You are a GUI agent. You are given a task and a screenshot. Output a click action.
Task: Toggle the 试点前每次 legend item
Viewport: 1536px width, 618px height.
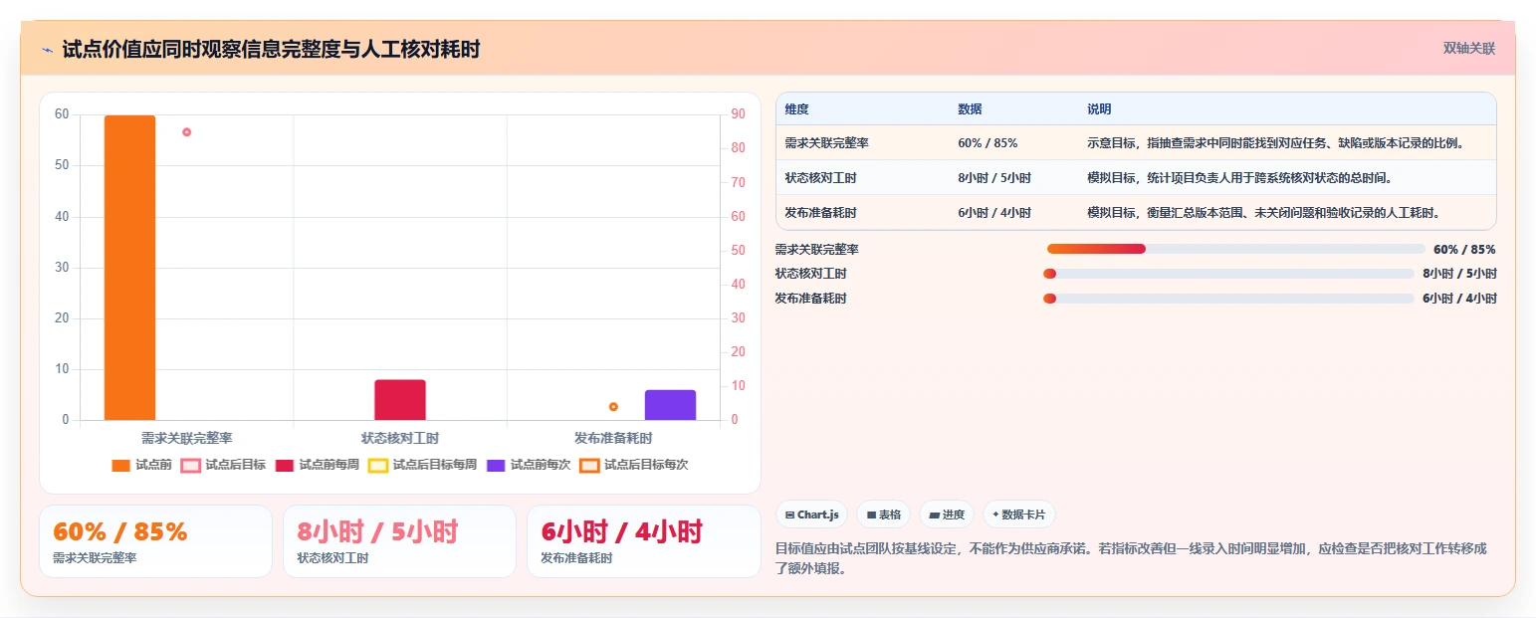tap(529, 465)
